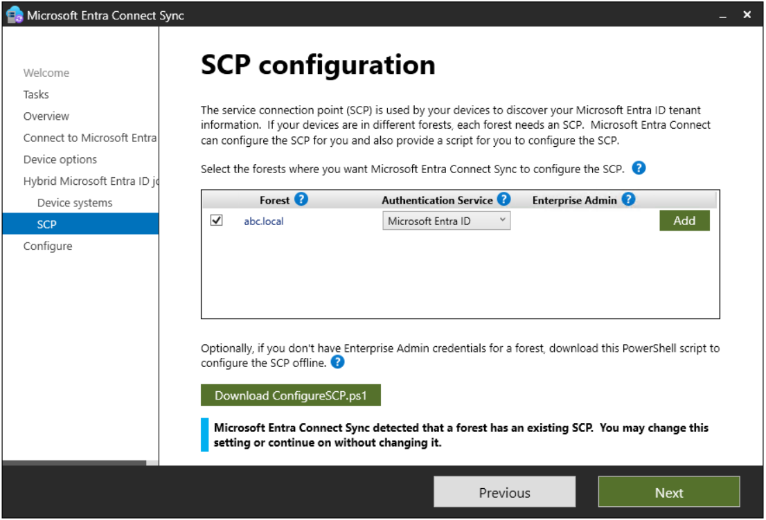Click the Forest column header
766x520 pixels.
click(274, 200)
